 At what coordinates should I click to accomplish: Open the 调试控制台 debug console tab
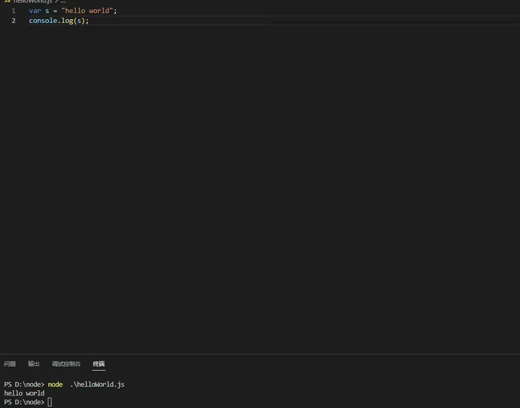[66, 364]
